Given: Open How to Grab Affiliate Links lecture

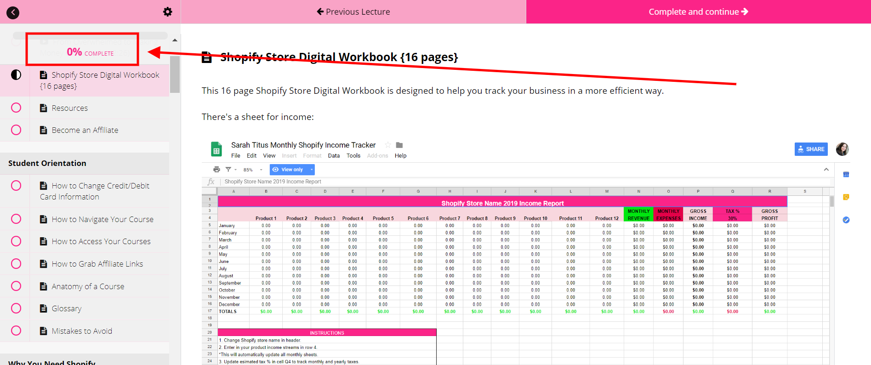Looking at the screenshot, I should click(97, 264).
